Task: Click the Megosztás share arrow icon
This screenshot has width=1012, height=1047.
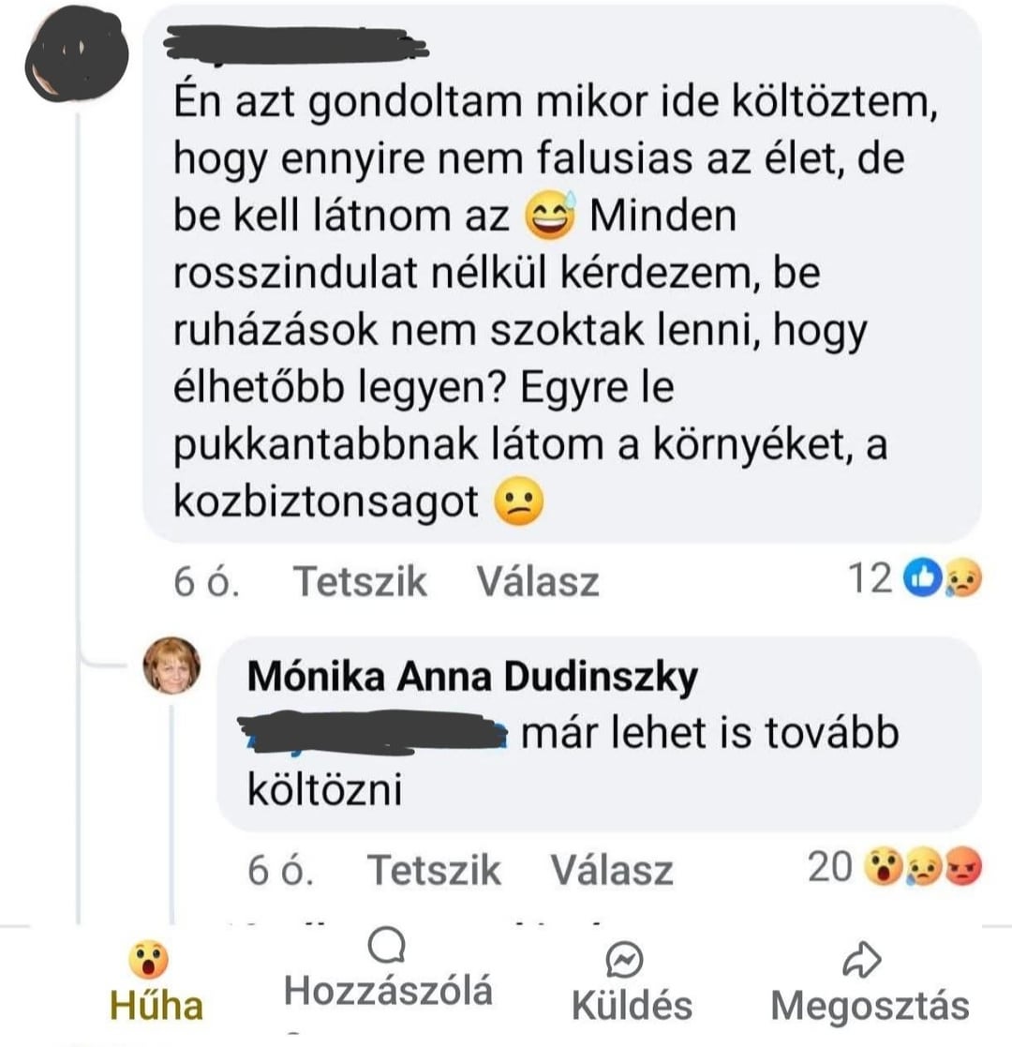Action: click(862, 960)
